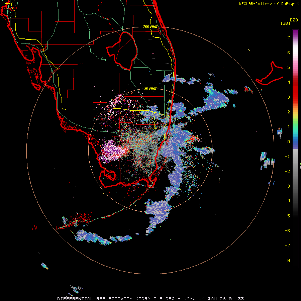Click the 5 value on the scale
The image size is (301, 301).
click(x=289, y=67)
